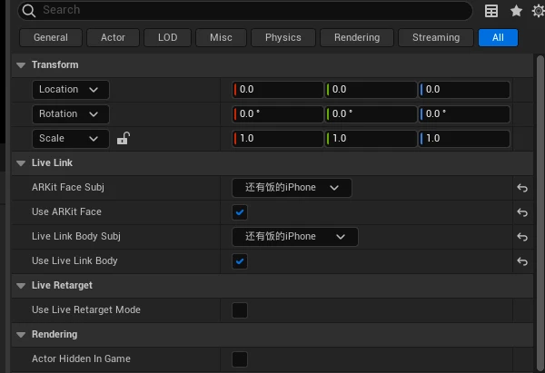545x373 pixels.
Task: Reset ARKit Face Subj to default
Action: pyautogui.click(x=522, y=188)
